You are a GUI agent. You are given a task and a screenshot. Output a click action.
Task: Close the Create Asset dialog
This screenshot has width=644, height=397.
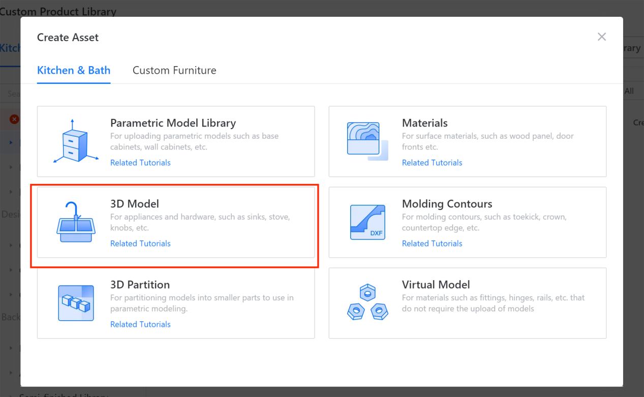tap(602, 37)
